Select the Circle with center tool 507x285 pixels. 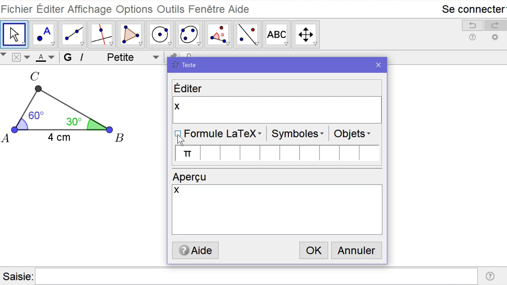pyautogui.click(x=160, y=34)
